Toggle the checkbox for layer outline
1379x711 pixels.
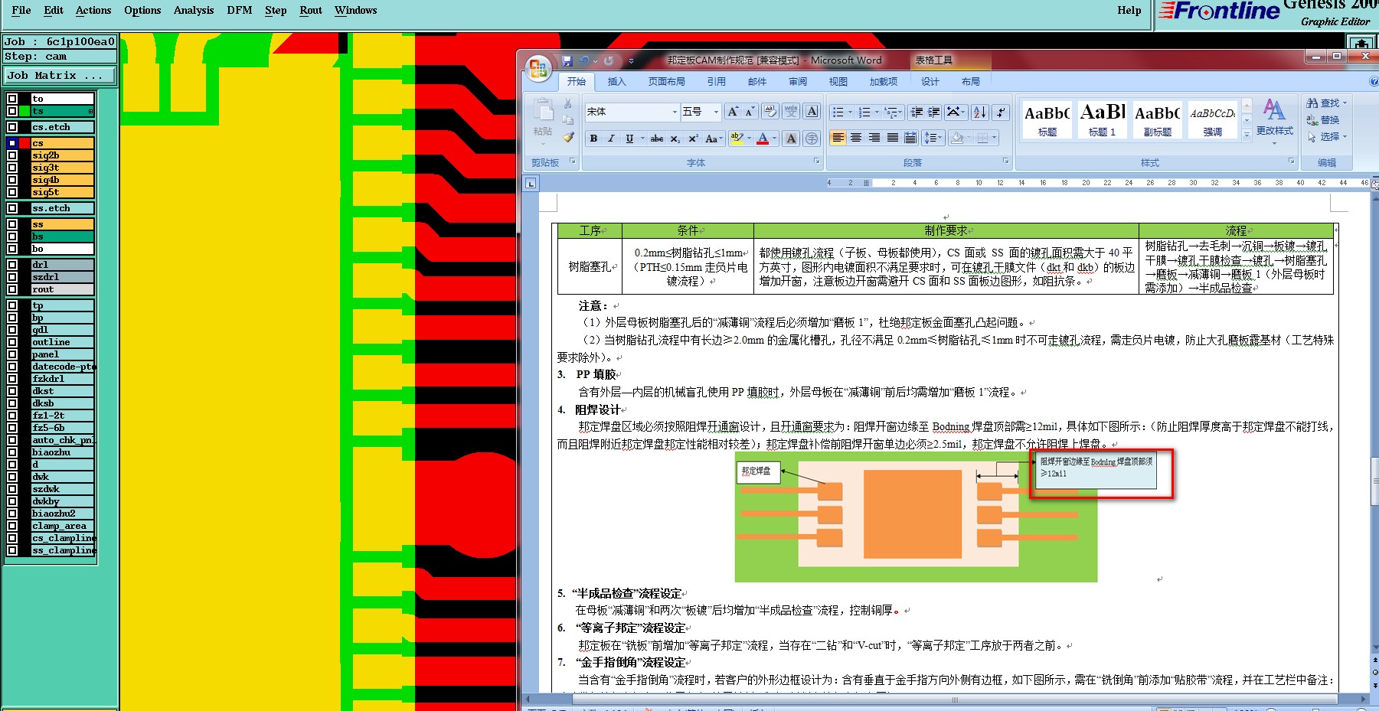tap(12, 342)
